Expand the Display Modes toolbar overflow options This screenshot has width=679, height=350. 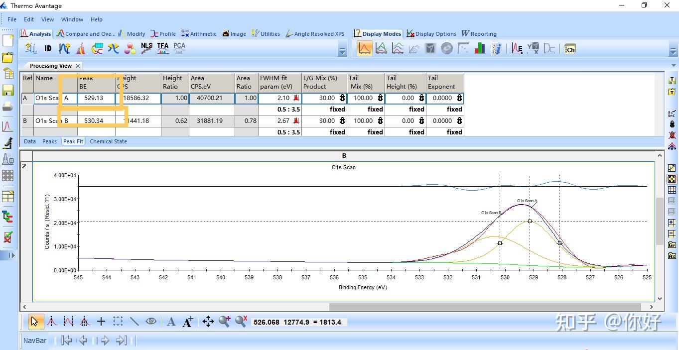point(673,52)
